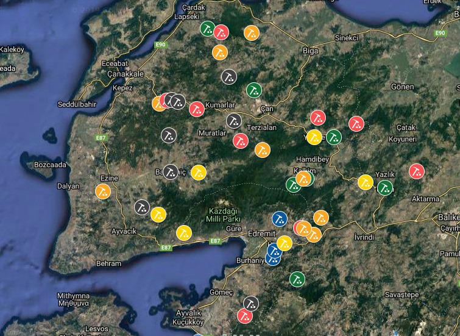Select the gray mine marker near Terzialan

tap(234, 121)
